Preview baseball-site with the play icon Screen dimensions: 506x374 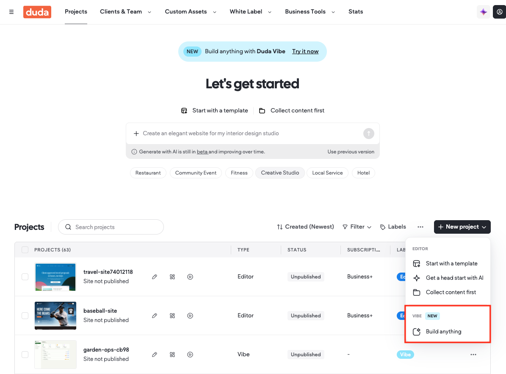(190, 316)
